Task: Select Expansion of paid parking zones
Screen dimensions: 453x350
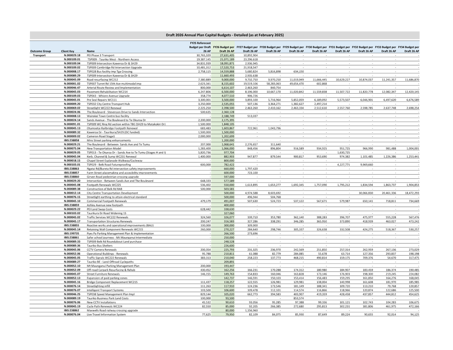Action: pyautogui.click(x=107, y=278)
